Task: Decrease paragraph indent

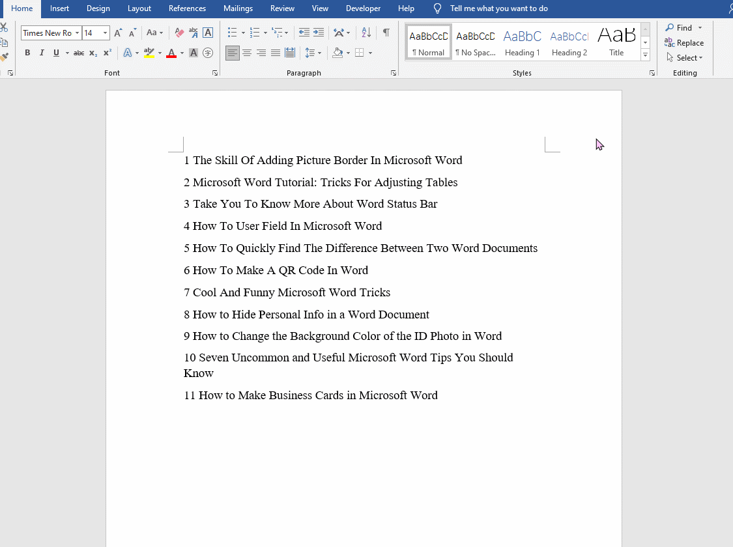Action: [304, 33]
